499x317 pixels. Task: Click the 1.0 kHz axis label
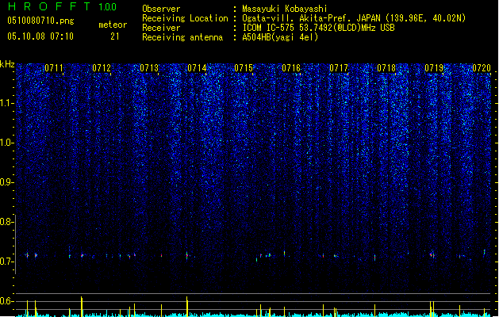click(x=6, y=143)
